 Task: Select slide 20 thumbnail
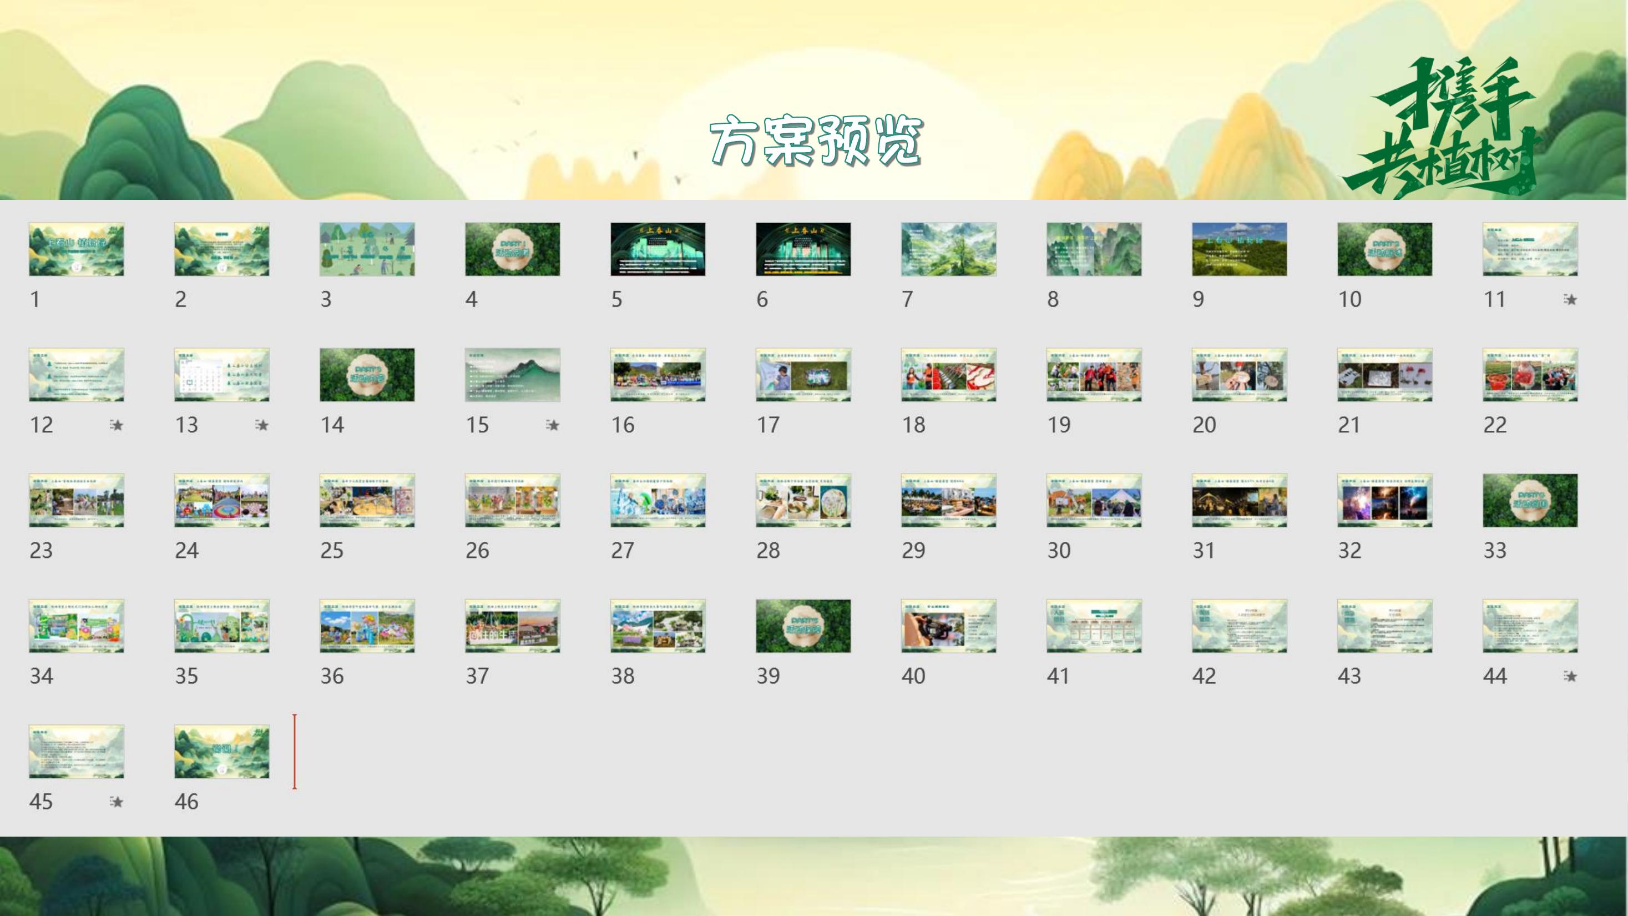click(1240, 375)
